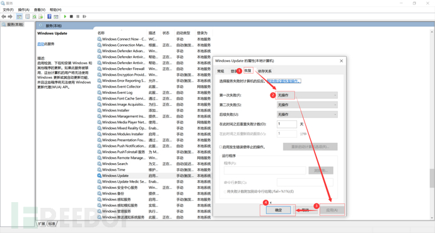Screen dimensions: 435x233
Task: Open the 查看(V) menu
Action: 40,9
